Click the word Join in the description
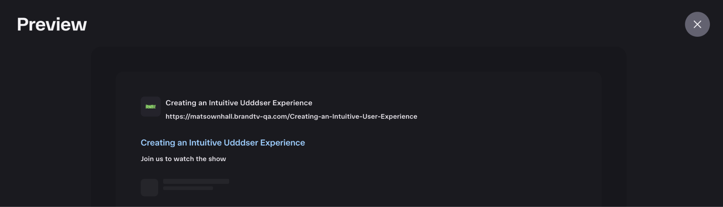The height and width of the screenshot is (207, 723). 147,159
